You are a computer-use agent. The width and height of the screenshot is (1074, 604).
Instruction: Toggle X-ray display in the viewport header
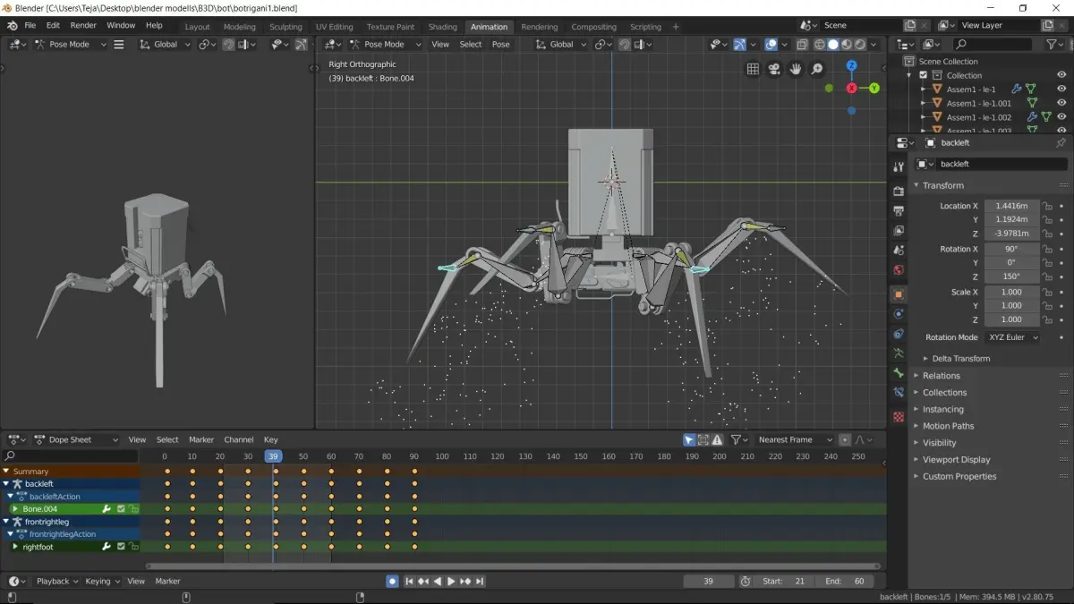click(x=802, y=44)
